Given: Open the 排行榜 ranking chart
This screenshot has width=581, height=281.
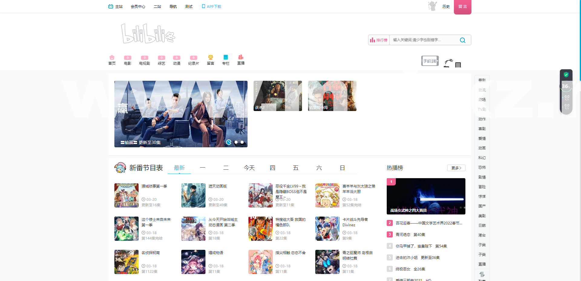Looking at the screenshot, I should [379, 40].
